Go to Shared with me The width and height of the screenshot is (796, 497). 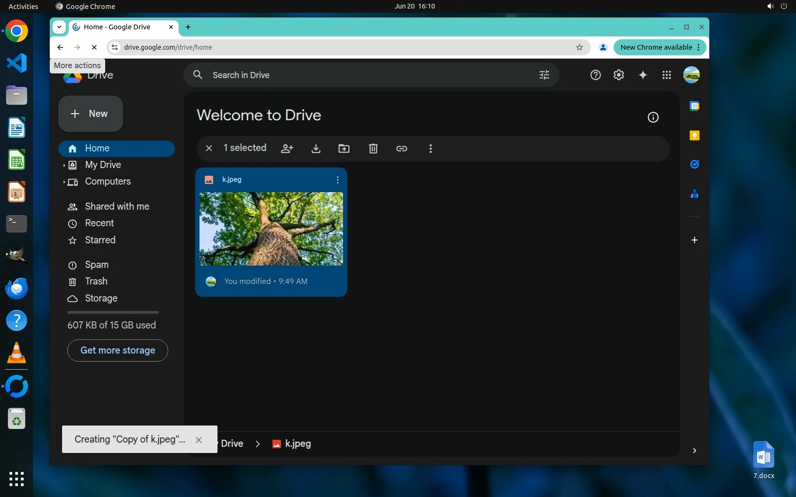point(117,206)
